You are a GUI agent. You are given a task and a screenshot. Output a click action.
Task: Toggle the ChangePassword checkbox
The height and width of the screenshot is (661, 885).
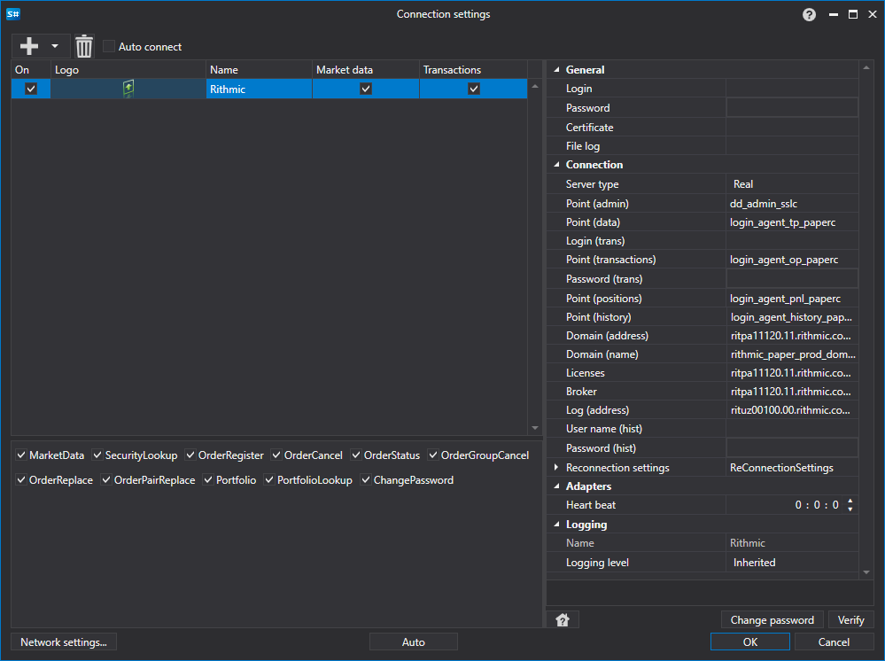[x=366, y=480]
